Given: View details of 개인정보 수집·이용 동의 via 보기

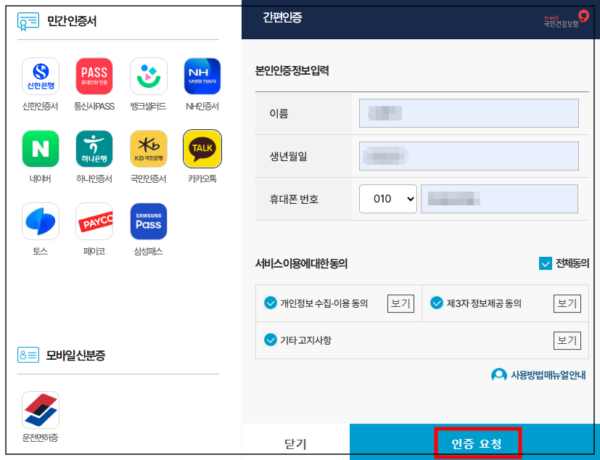Looking at the screenshot, I should (400, 303).
